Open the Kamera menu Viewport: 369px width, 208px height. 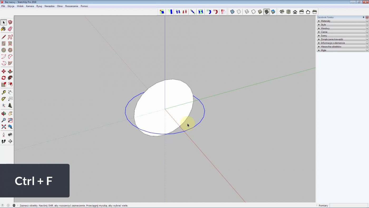(x=30, y=6)
